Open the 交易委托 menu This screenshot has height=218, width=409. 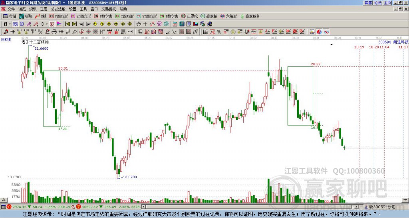(x=109, y=9)
